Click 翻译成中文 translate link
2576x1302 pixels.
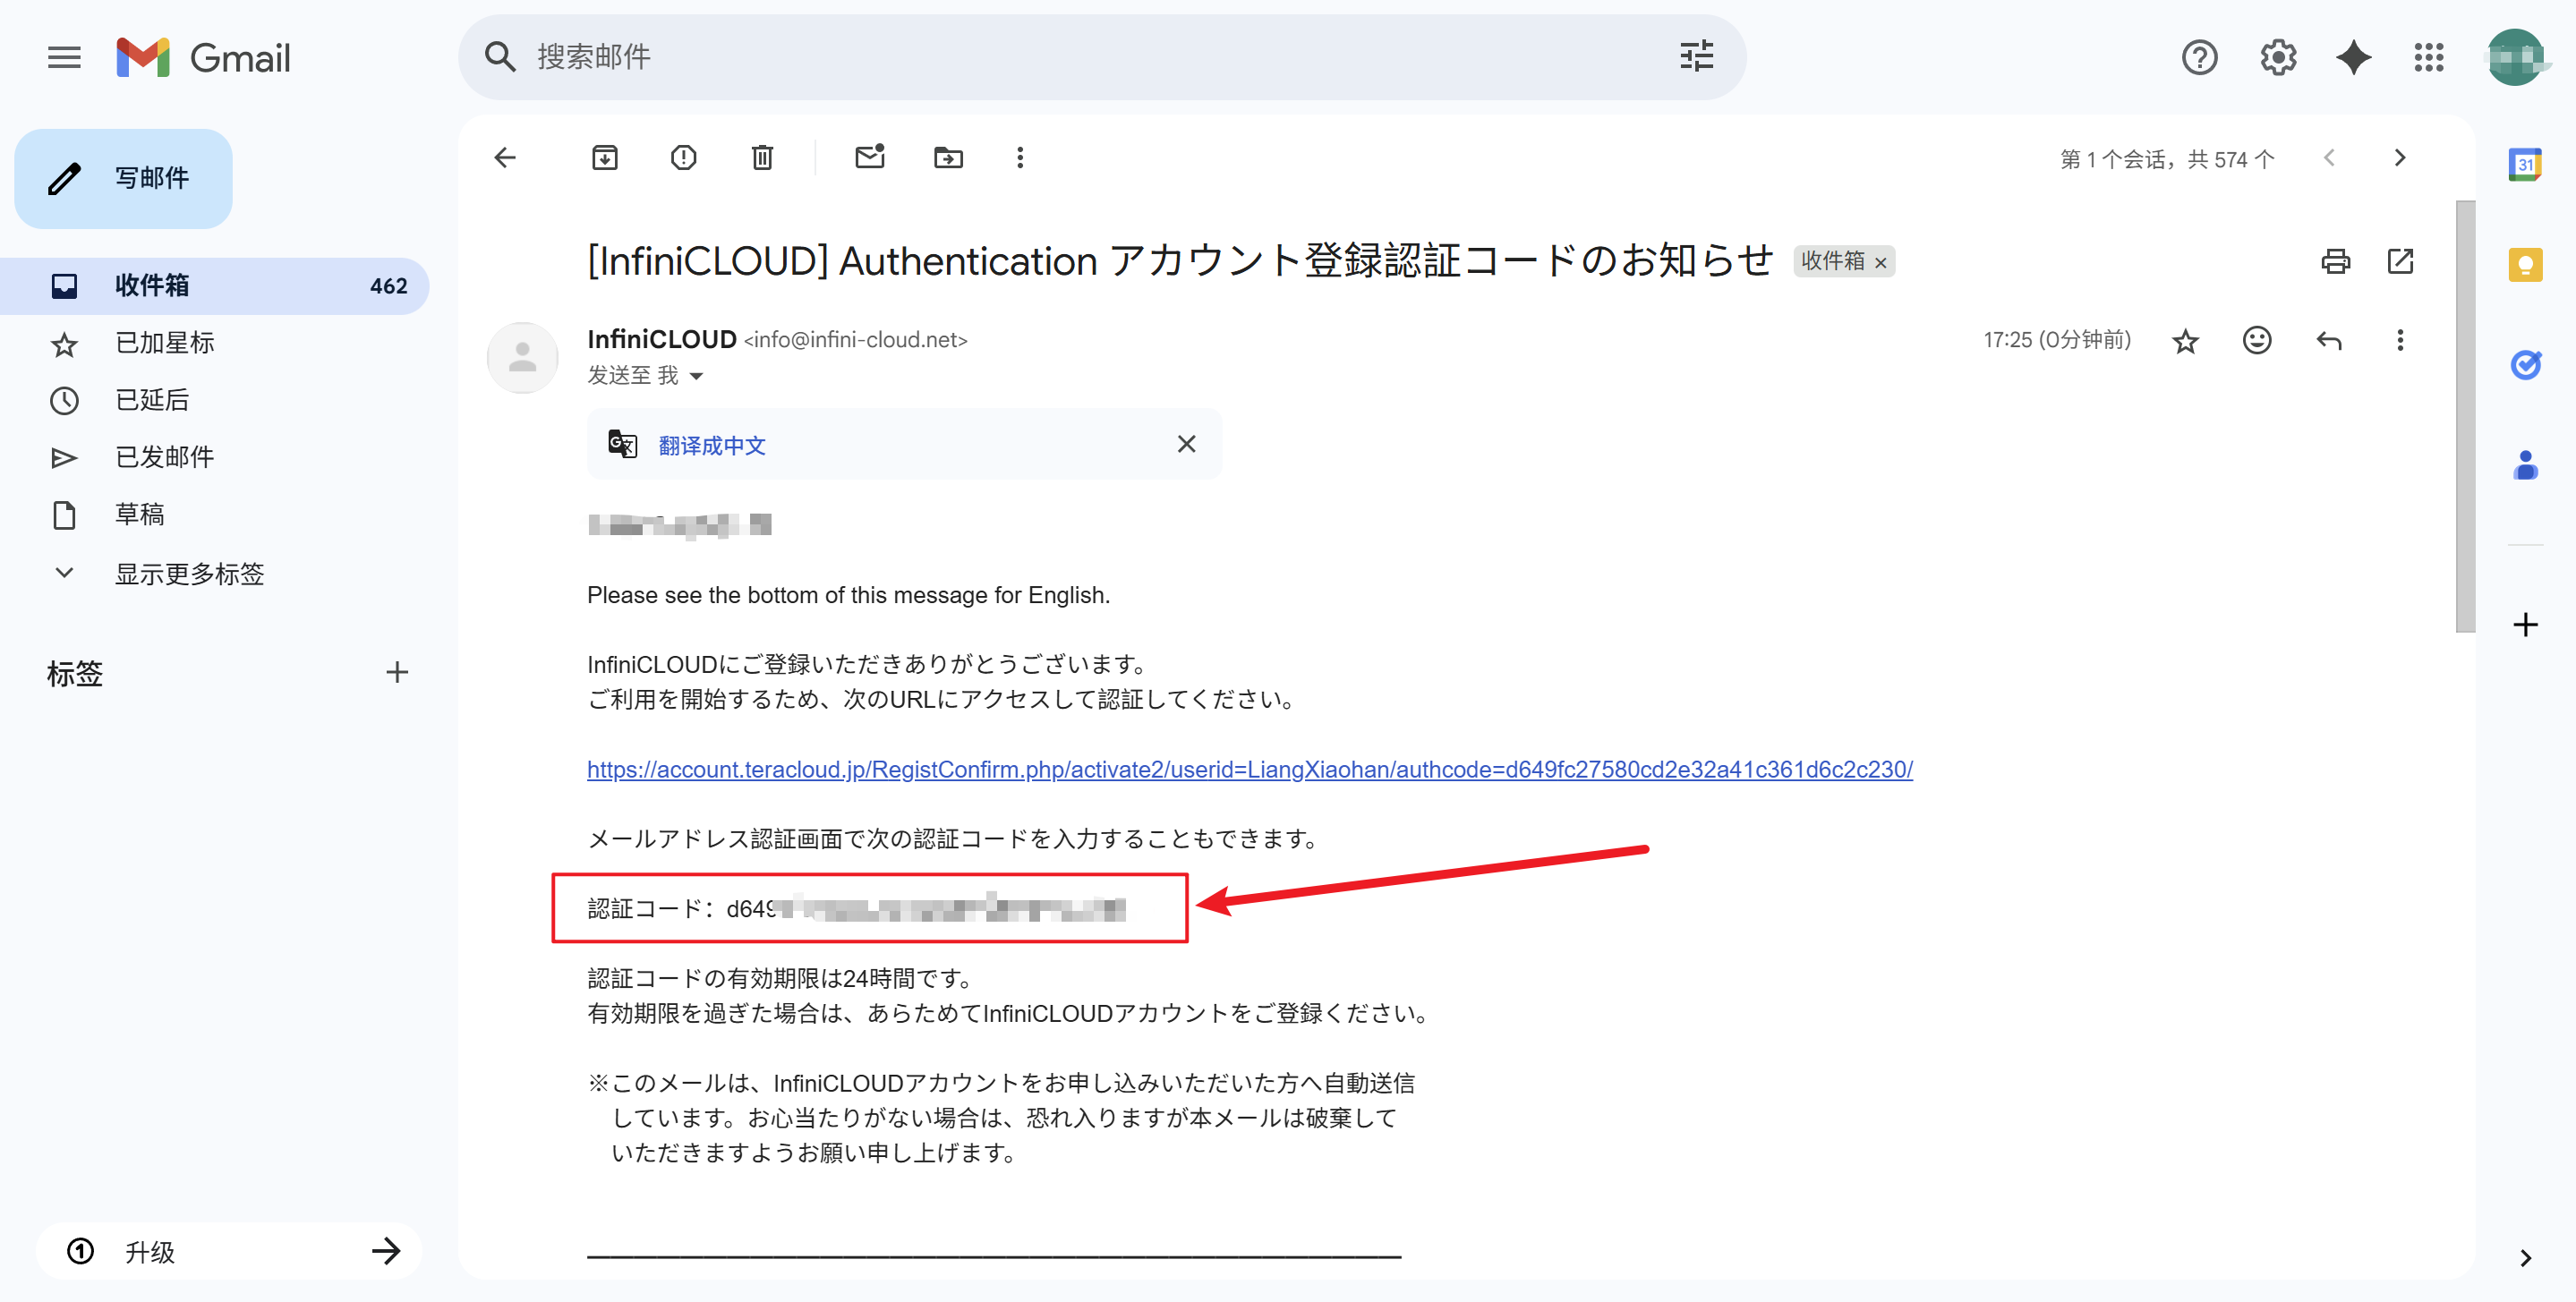pos(712,445)
